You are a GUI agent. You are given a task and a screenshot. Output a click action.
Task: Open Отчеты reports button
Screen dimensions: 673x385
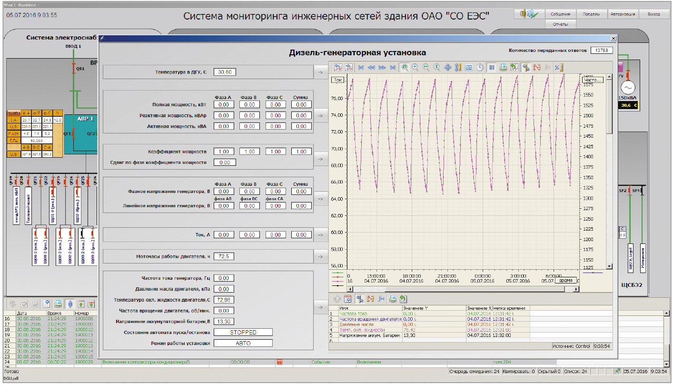coord(561,24)
